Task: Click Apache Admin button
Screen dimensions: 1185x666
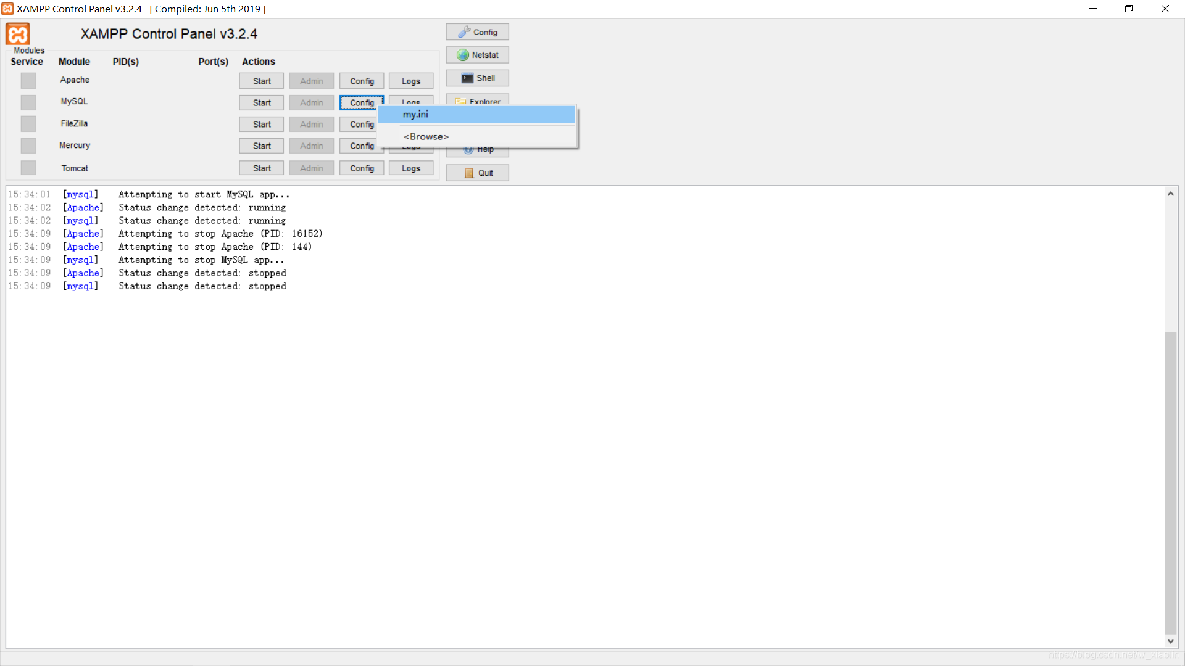Action: click(312, 81)
